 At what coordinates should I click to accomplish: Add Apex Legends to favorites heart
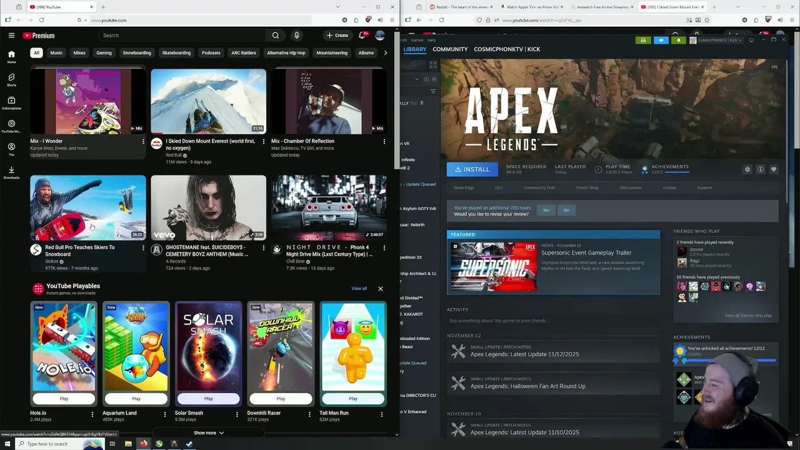(774, 169)
